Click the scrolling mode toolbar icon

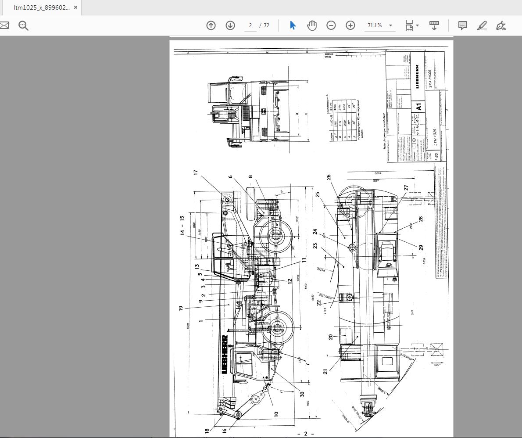(x=434, y=25)
